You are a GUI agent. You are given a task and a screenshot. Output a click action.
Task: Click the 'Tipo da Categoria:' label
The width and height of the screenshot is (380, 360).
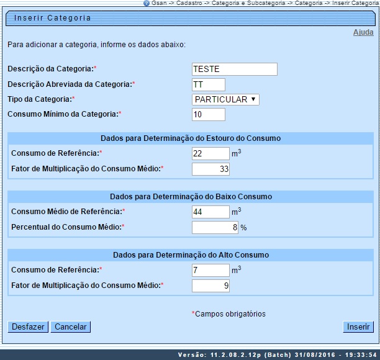41,99
